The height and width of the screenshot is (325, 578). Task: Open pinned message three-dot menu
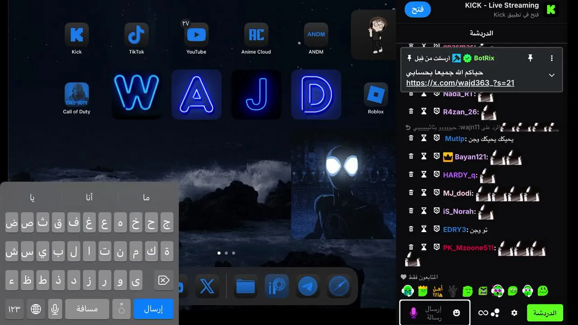pos(551,58)
